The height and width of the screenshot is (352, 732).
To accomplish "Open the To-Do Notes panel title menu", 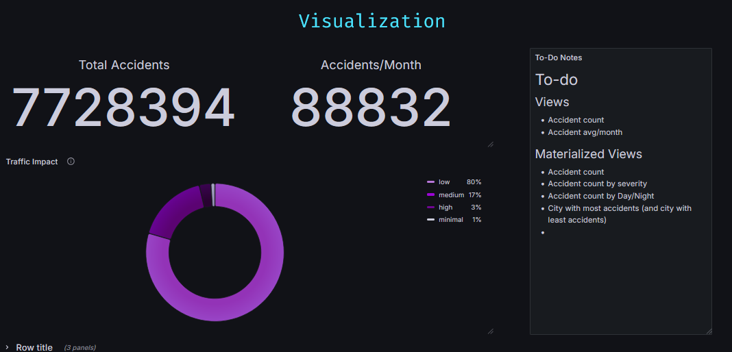I will [559, 58].
